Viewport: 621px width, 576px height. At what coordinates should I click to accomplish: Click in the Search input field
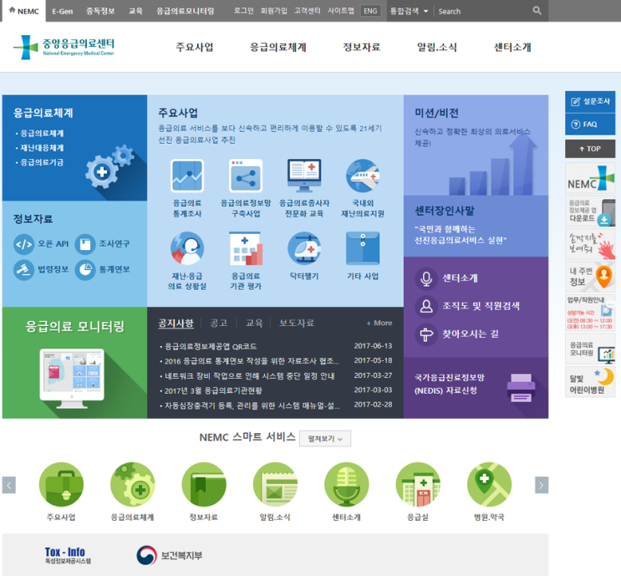tap(483, 11)
